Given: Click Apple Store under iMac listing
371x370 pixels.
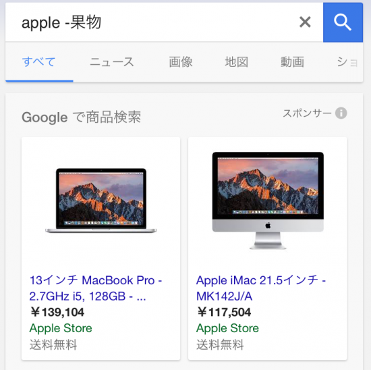Looking at the screenshot, I should (227, 328).
